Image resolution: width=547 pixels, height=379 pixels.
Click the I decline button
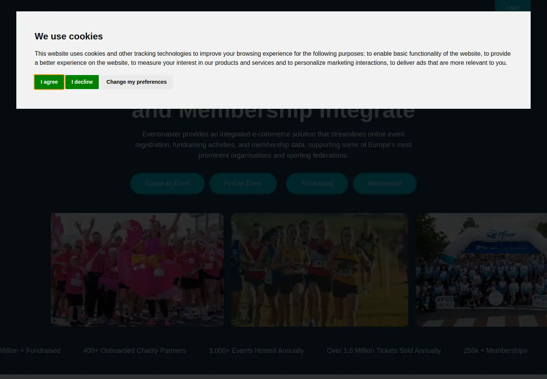point(82,82)
